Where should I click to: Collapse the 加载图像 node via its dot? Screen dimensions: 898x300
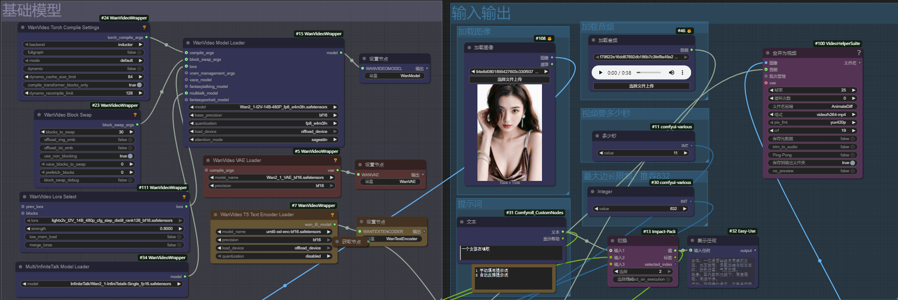point(469,48)
